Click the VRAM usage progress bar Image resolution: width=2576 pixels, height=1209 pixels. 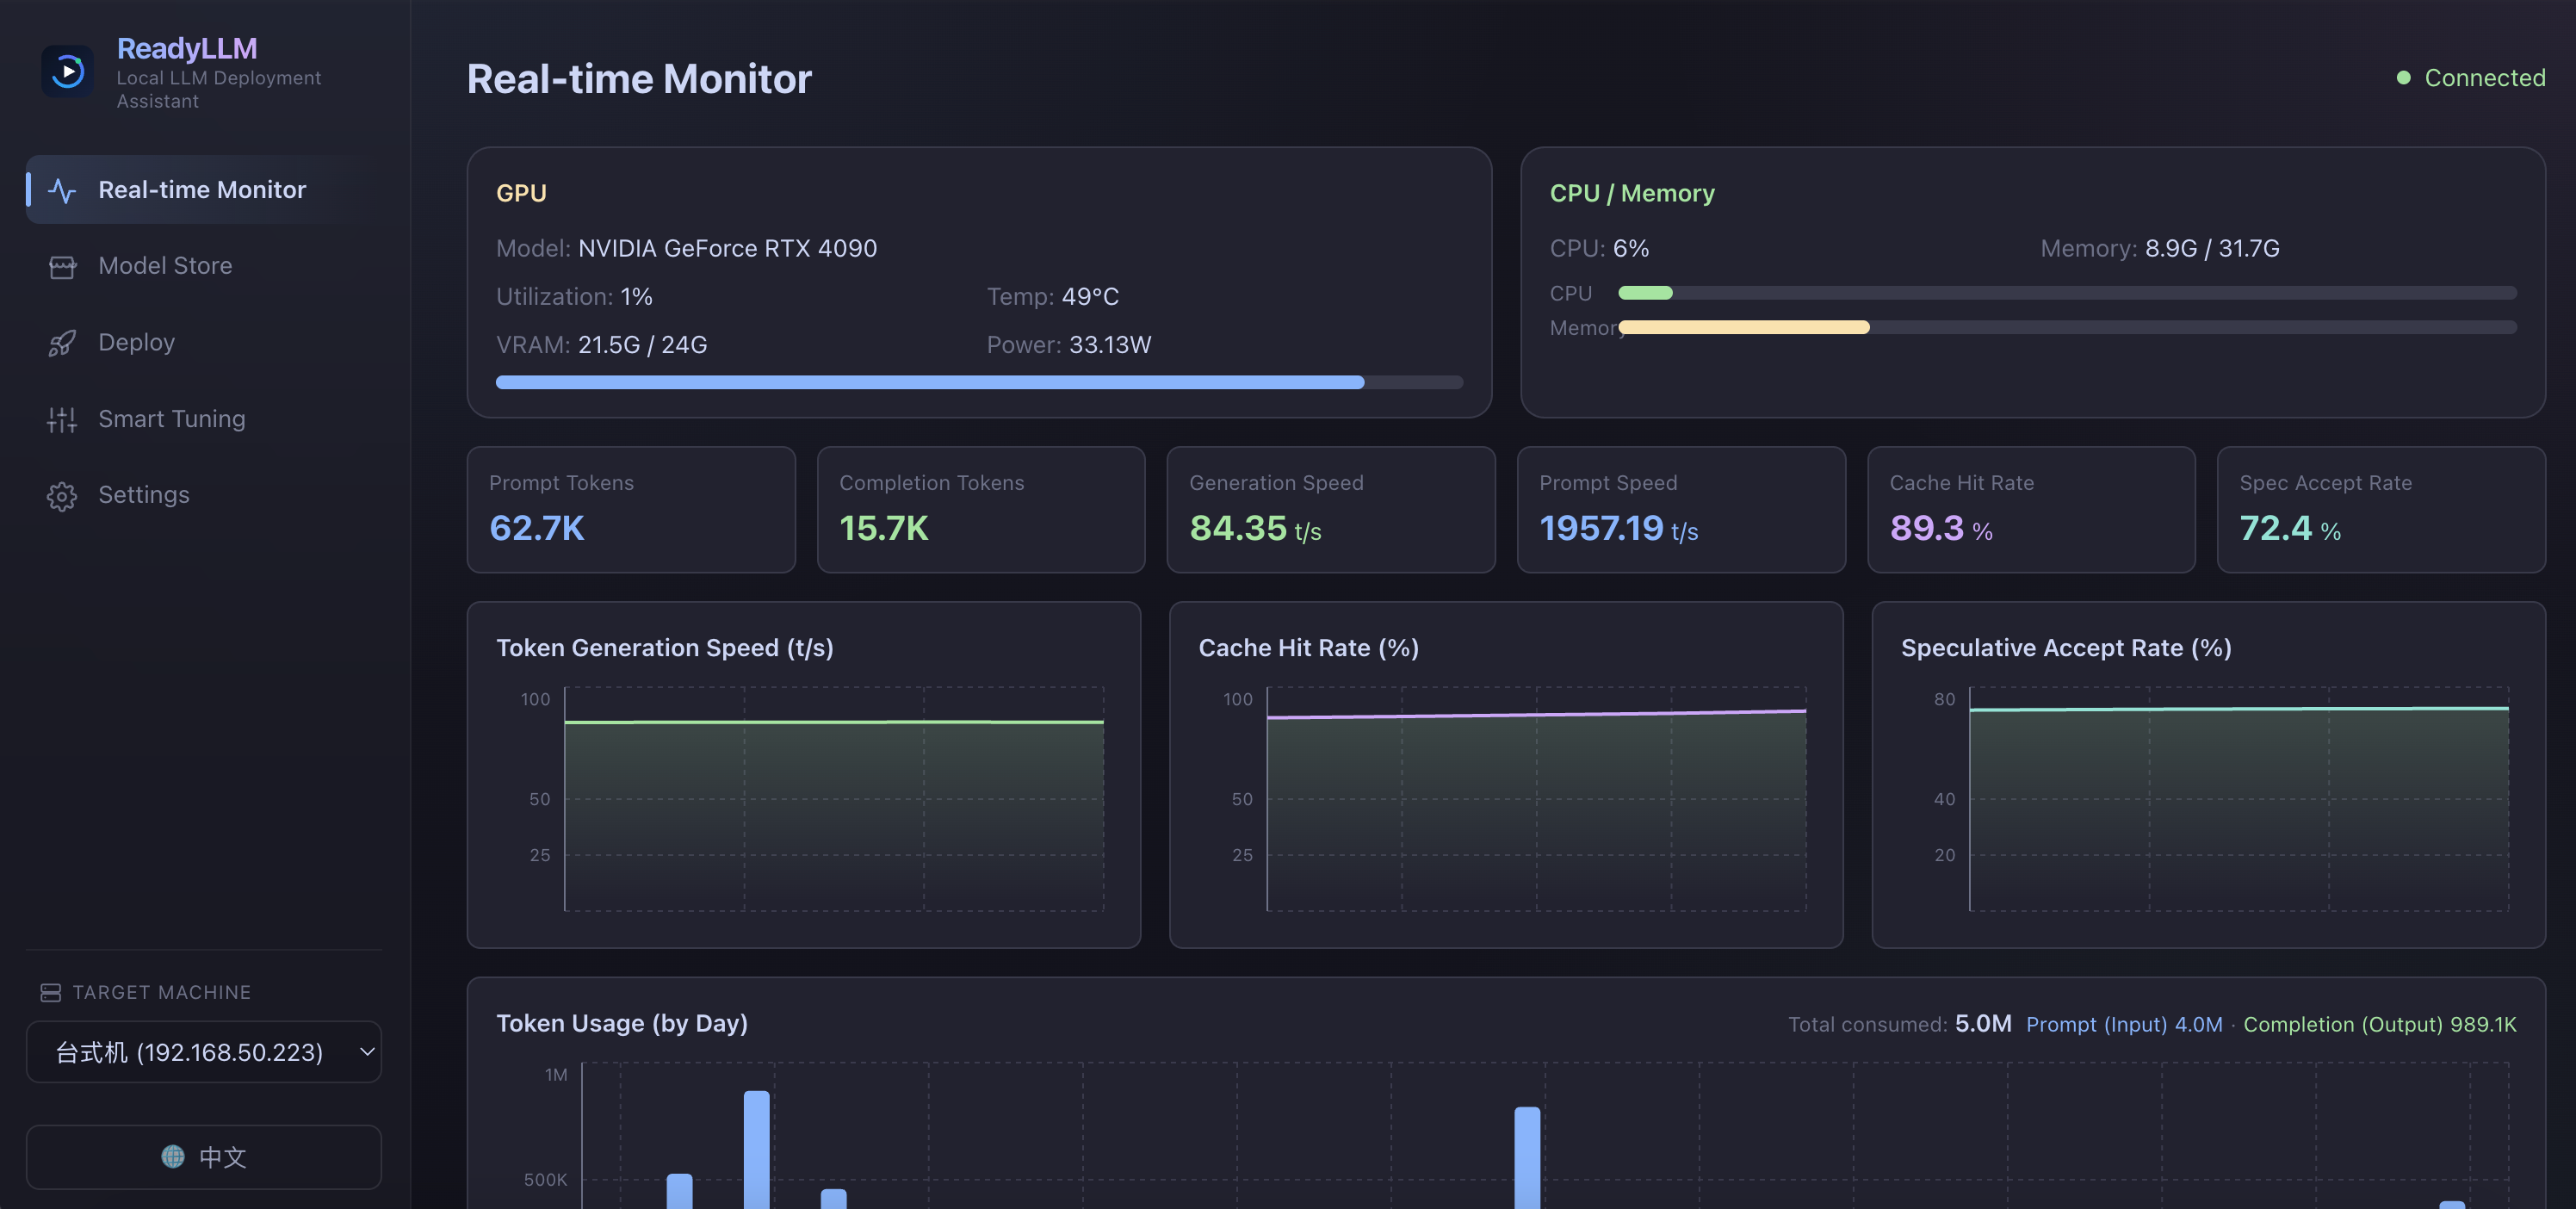tap(979, 382)
